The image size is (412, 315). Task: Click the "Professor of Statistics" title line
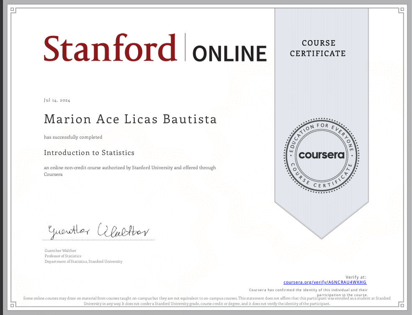click(63, 256)
